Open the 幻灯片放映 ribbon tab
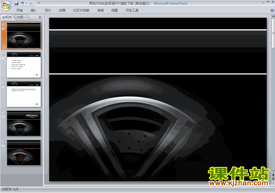The width and height of the screenshot is (275, 193). [x=81, y=10]
